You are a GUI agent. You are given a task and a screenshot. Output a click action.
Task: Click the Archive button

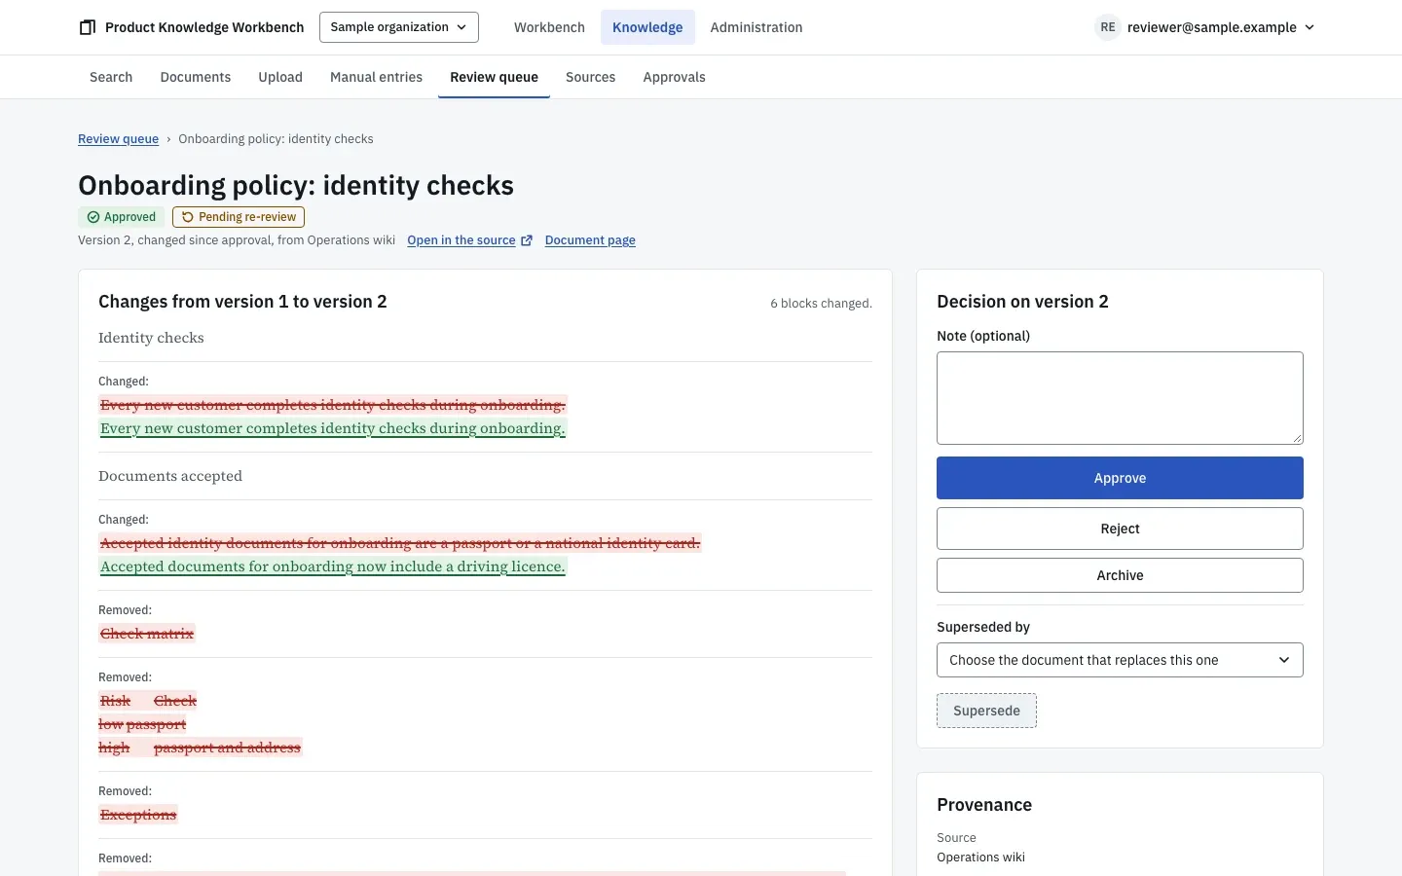(x=1120, y=575)
